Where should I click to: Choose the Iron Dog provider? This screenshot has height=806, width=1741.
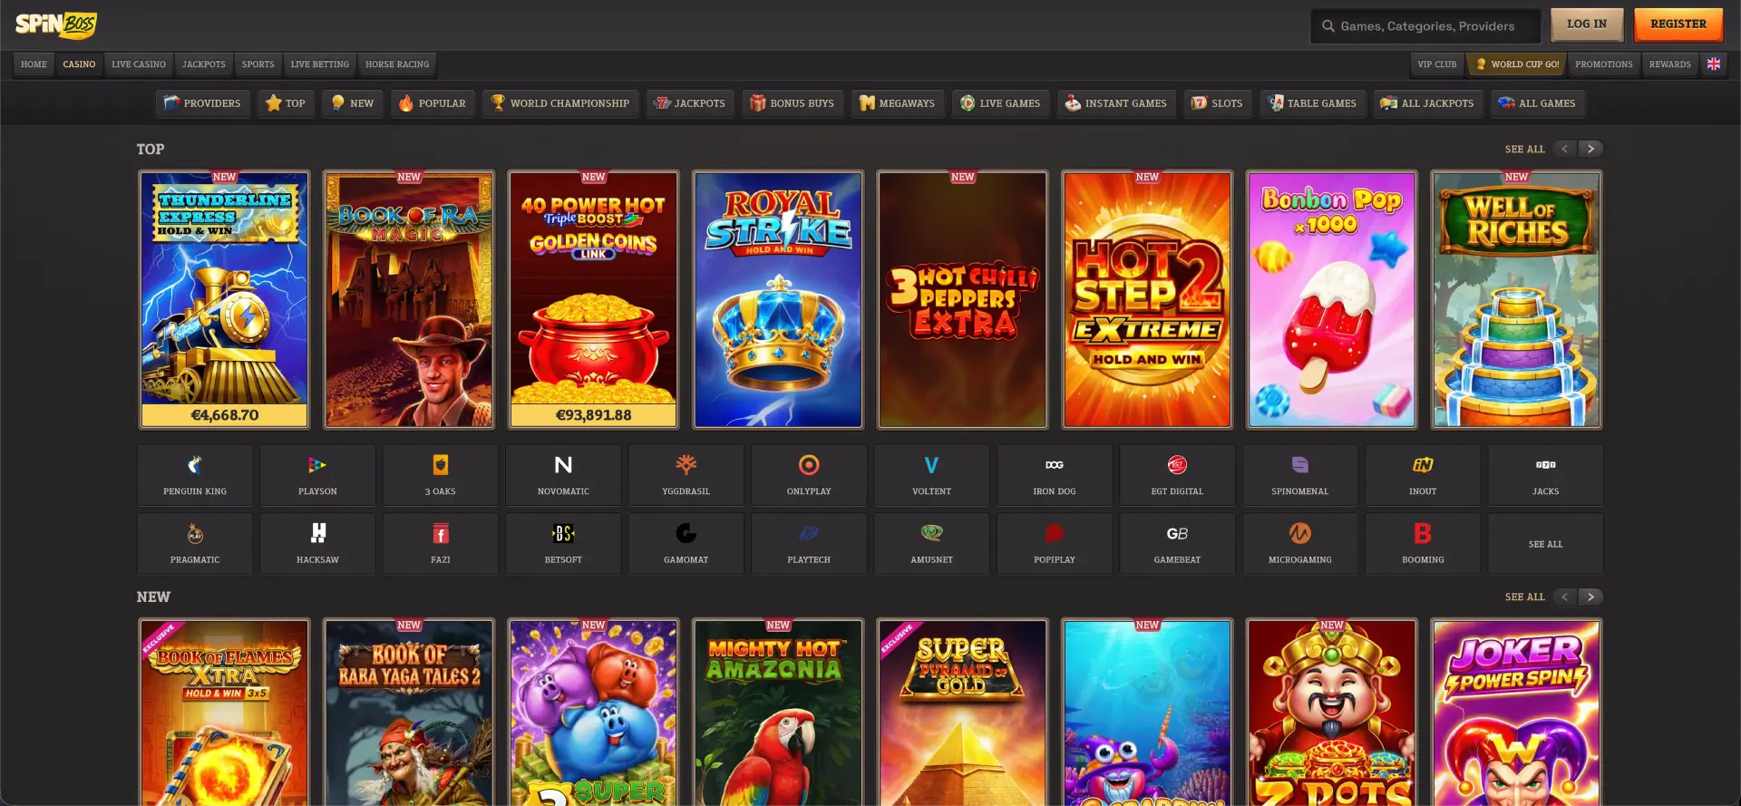point(1055,475)
